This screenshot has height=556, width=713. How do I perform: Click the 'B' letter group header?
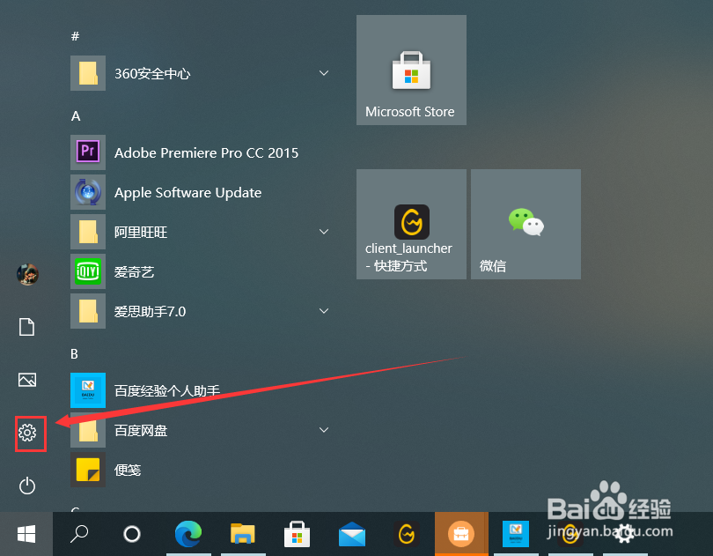[75, 354]
